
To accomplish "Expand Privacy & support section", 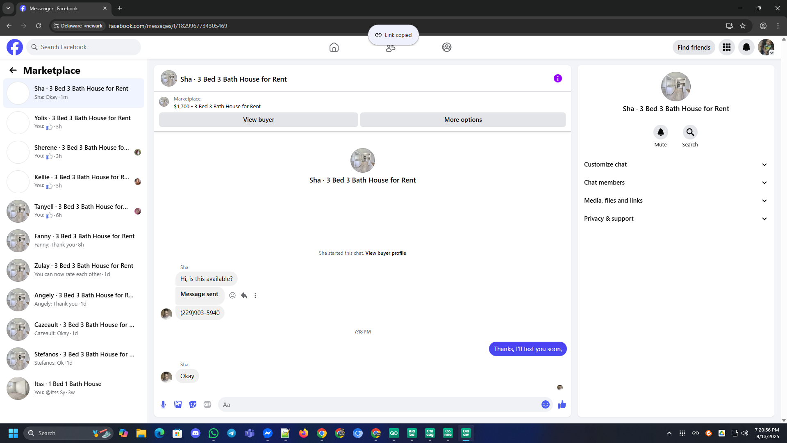I will tap(675, 219).
